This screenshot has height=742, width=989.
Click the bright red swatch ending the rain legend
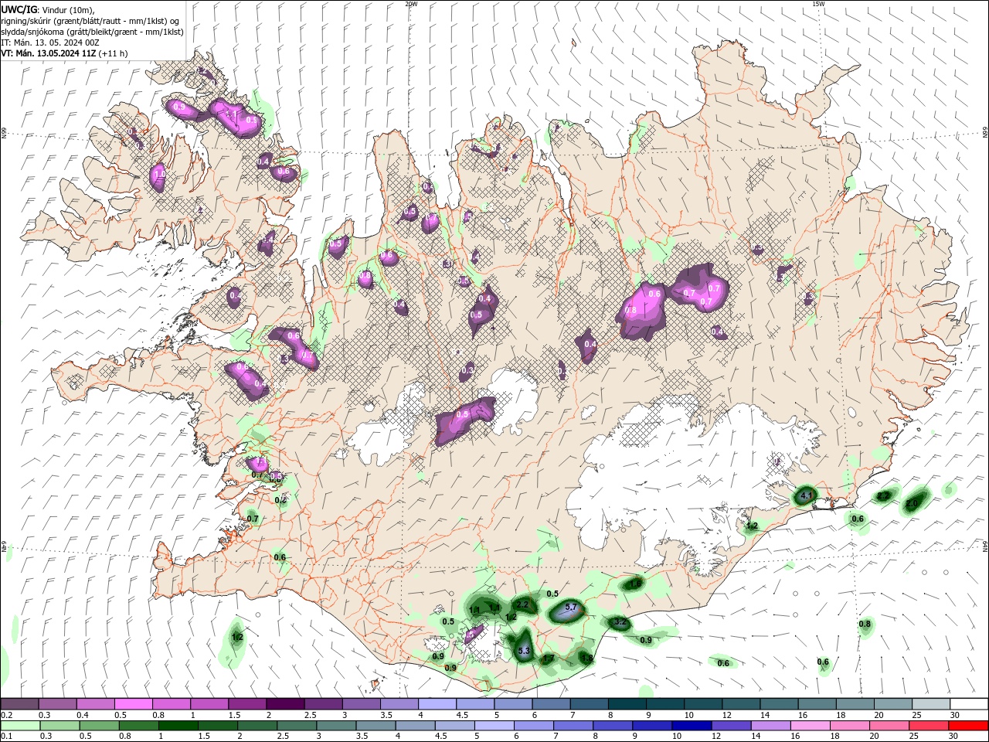click(x=968, y=726)
